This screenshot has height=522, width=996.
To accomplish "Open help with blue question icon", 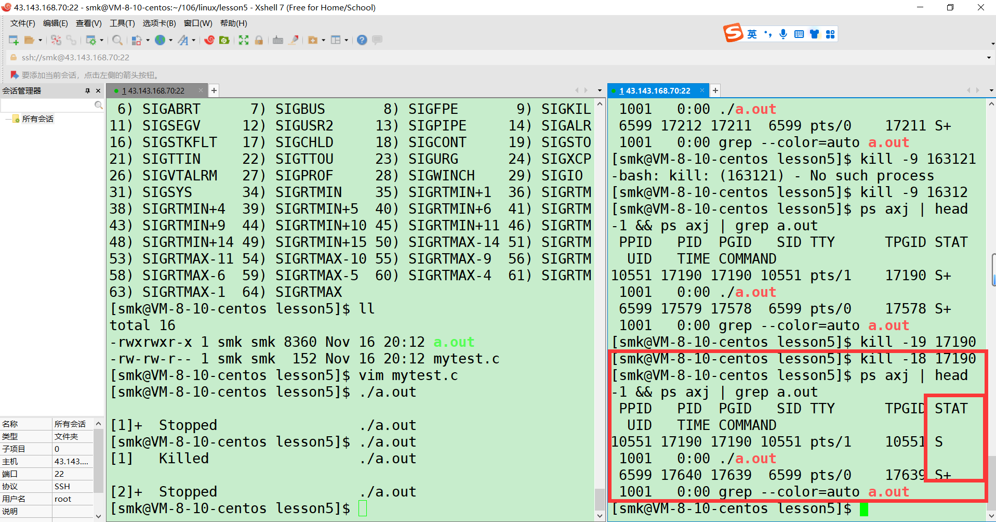I will point(362,40).
